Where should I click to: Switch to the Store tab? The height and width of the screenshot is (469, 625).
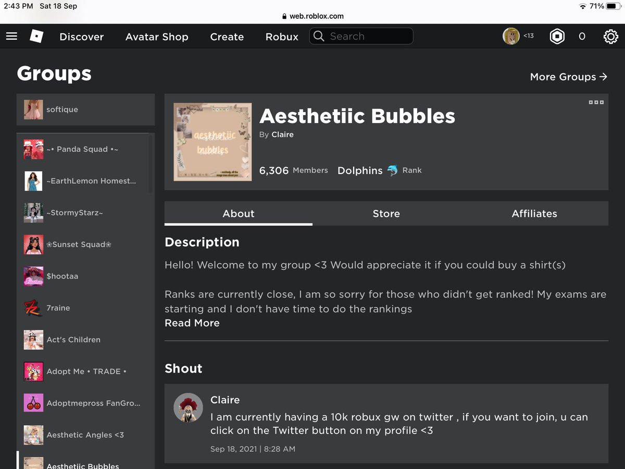point(386,214)
